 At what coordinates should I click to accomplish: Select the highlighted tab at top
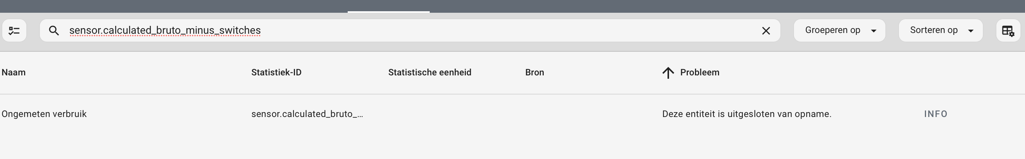[388, 6]
